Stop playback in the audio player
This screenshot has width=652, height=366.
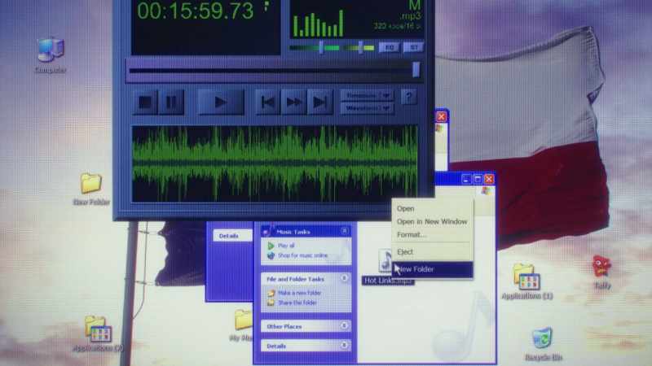(x=145, y=102)
